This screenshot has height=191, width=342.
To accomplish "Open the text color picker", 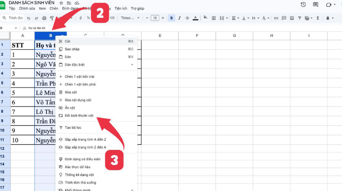I will (196, 18).
